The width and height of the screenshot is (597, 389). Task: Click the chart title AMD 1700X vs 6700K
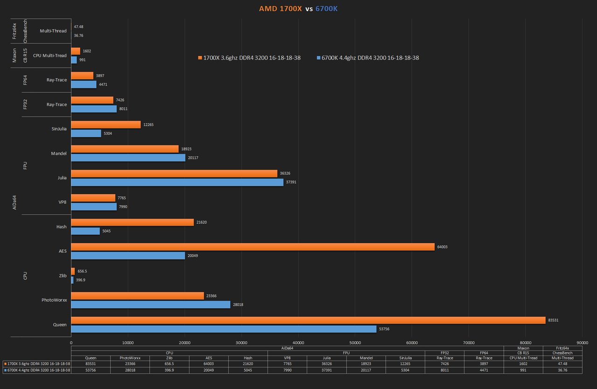tap(298, 8)
